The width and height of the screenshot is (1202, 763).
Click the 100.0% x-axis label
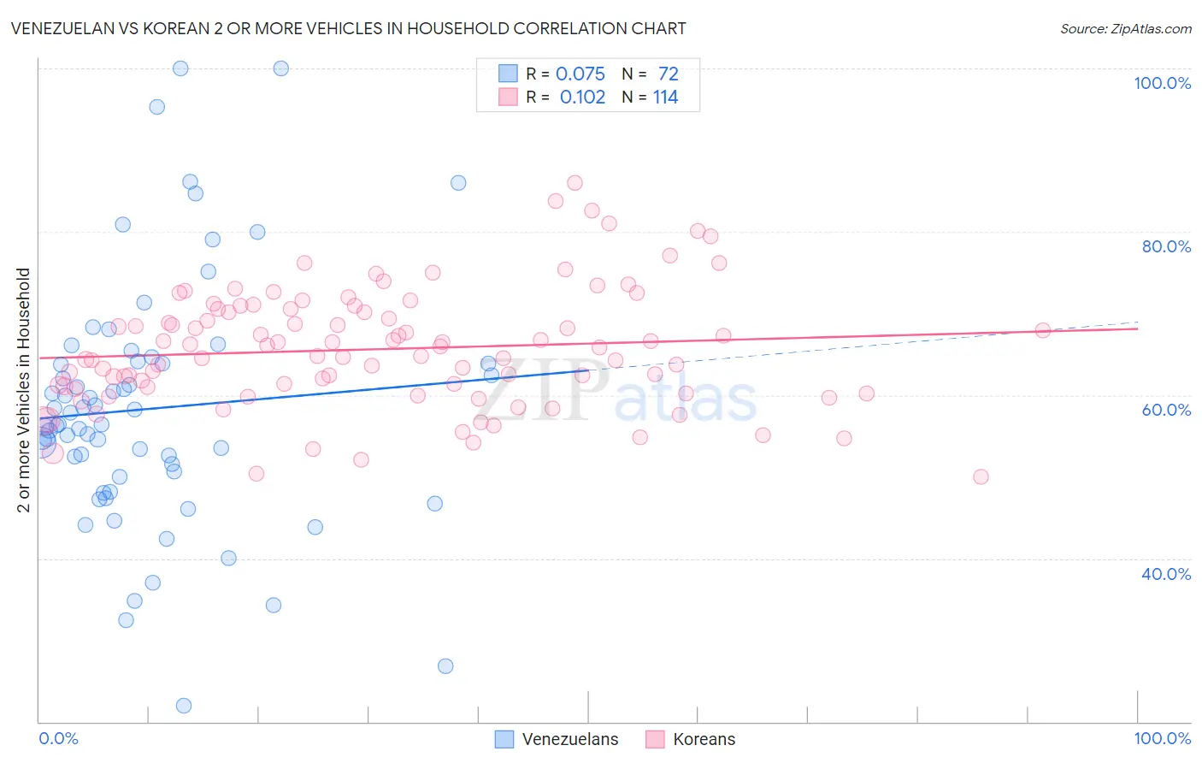(1163, 738)
